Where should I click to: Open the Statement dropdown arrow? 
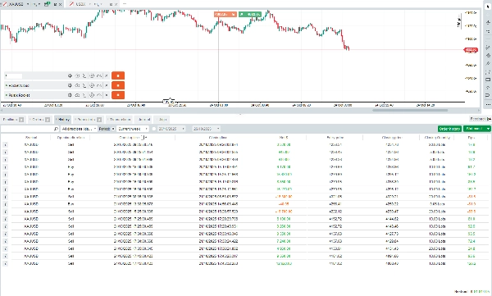point(488,129)
